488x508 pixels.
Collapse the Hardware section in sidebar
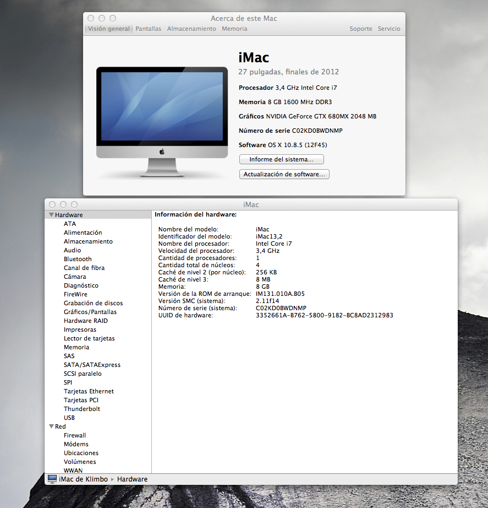[x=51, y=215]
